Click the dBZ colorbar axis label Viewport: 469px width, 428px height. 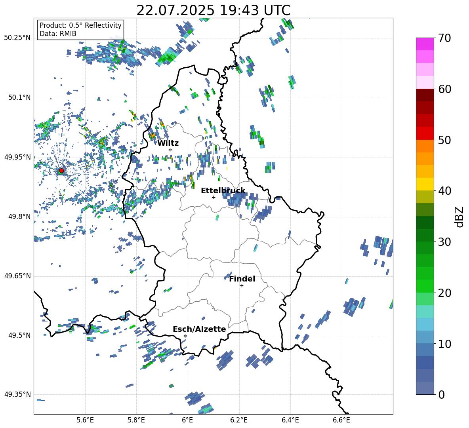(x=460, y=217)
